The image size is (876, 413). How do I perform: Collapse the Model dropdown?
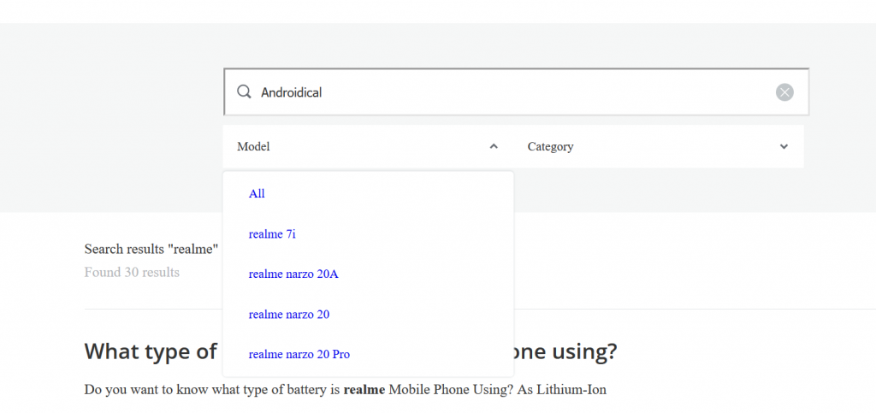pyautogui.click(x=368, y=147)
